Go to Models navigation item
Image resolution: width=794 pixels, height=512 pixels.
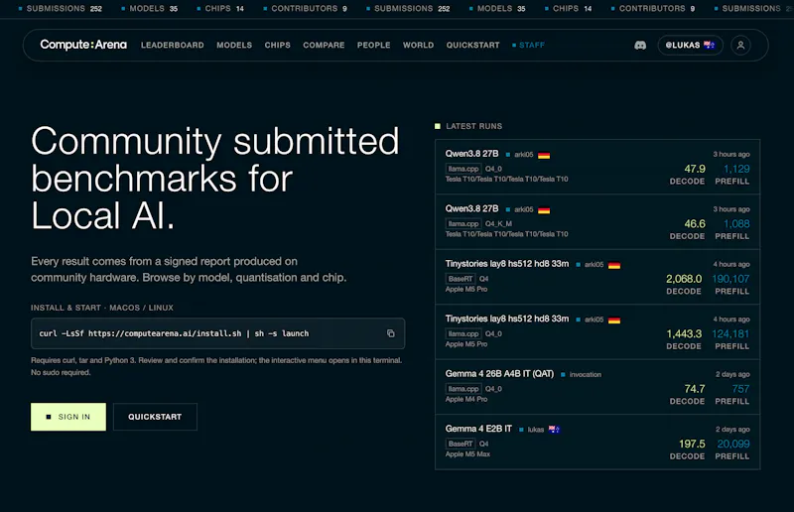coord(234,45)
